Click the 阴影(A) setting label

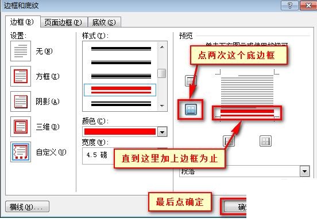(x=48, y=101)
